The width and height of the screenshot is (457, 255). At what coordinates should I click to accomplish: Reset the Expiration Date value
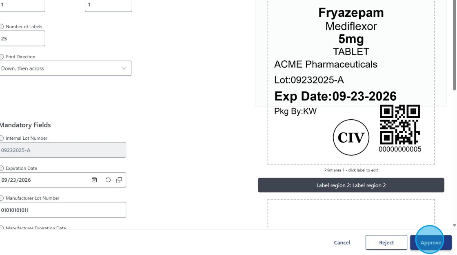click(108, 180)
